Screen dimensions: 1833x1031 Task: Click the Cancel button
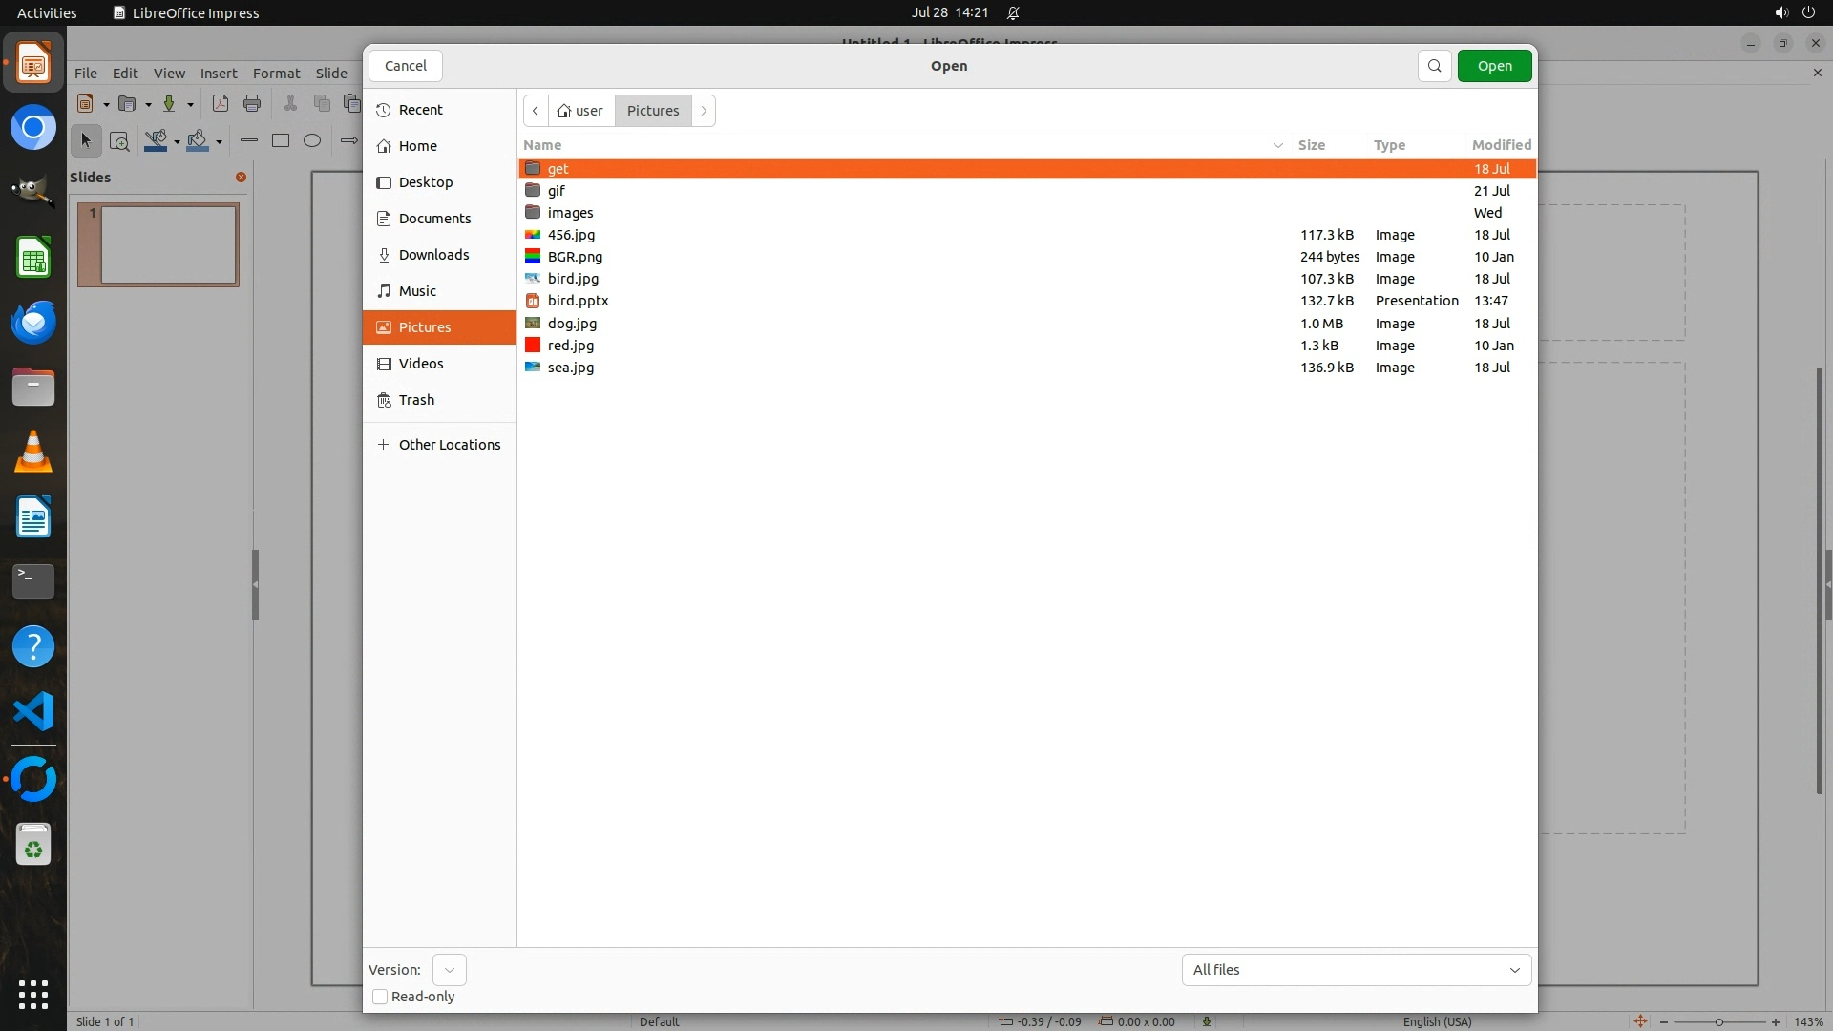406,66
